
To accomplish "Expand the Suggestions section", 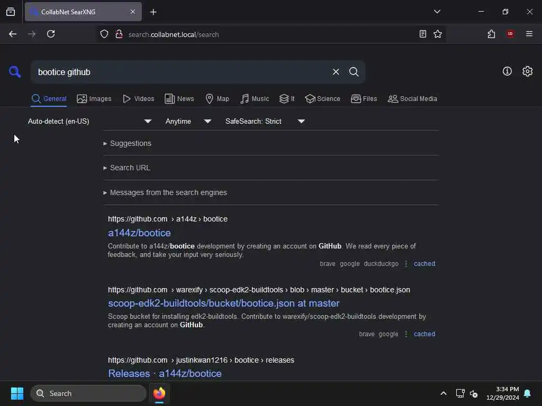I will 127,143.
